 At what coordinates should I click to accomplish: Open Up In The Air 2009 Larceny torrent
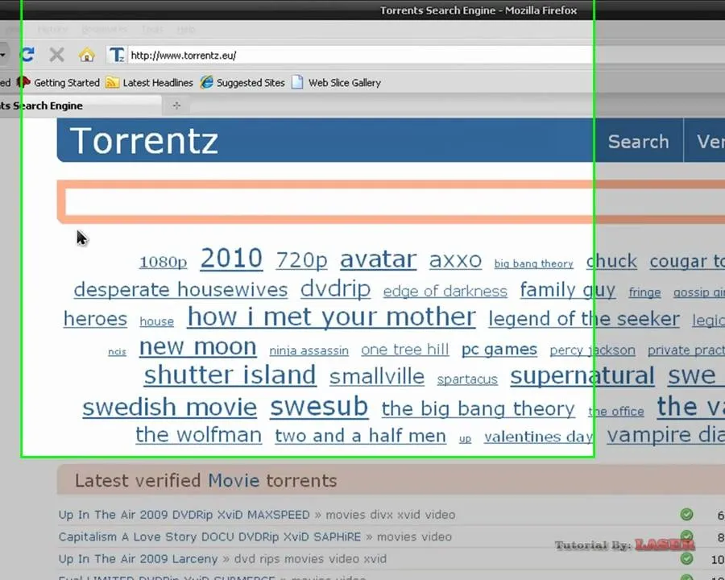[138, 559]
